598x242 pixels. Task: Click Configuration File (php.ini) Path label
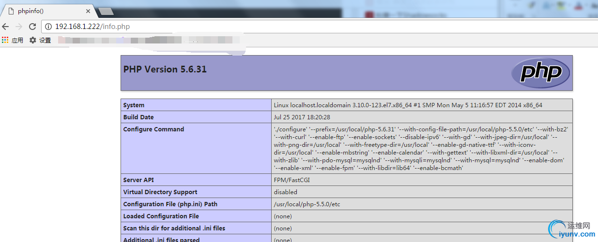tap(170, 204)
